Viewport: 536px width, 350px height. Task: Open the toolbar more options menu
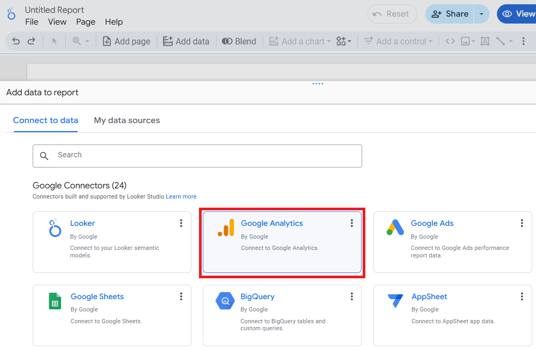point(523,41)
